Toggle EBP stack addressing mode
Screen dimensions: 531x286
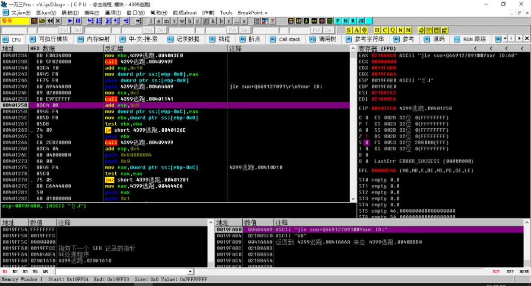[x=510, y=272]
